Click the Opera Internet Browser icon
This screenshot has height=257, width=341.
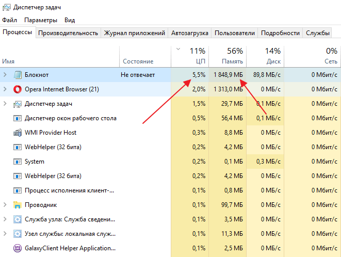point(18,89)
